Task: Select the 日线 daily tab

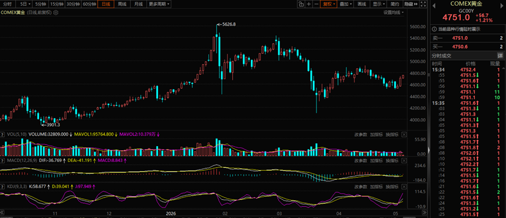Action: click(106, 4)
